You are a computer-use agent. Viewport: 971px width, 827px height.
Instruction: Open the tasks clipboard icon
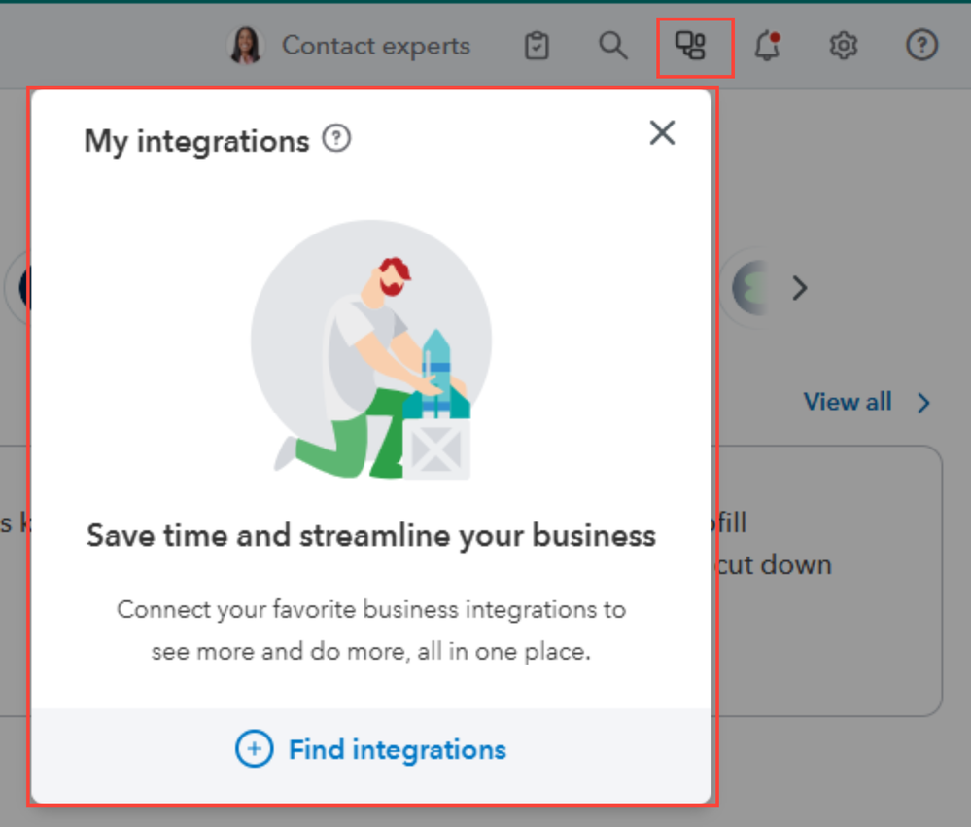click(537, 46)
